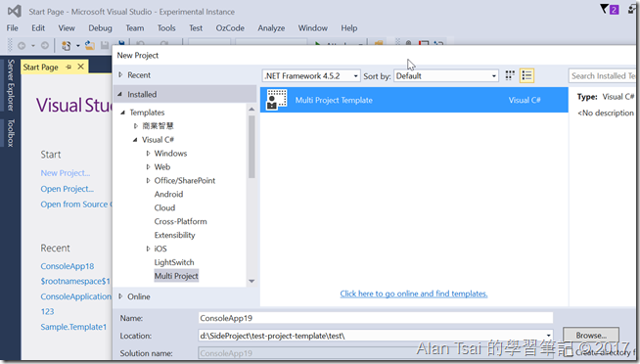Click the Search Installed Templates field

pos(602,76)
